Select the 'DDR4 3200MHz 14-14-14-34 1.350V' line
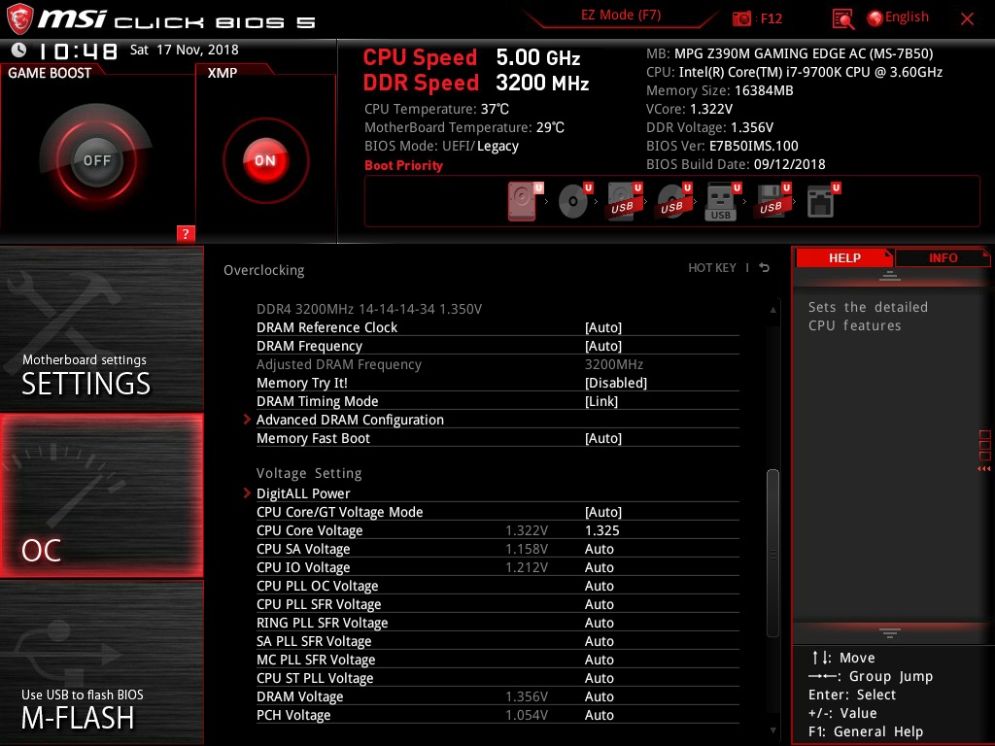Viewport: 995px width, 746px height. pyautogui.click(x=368, y=309)
